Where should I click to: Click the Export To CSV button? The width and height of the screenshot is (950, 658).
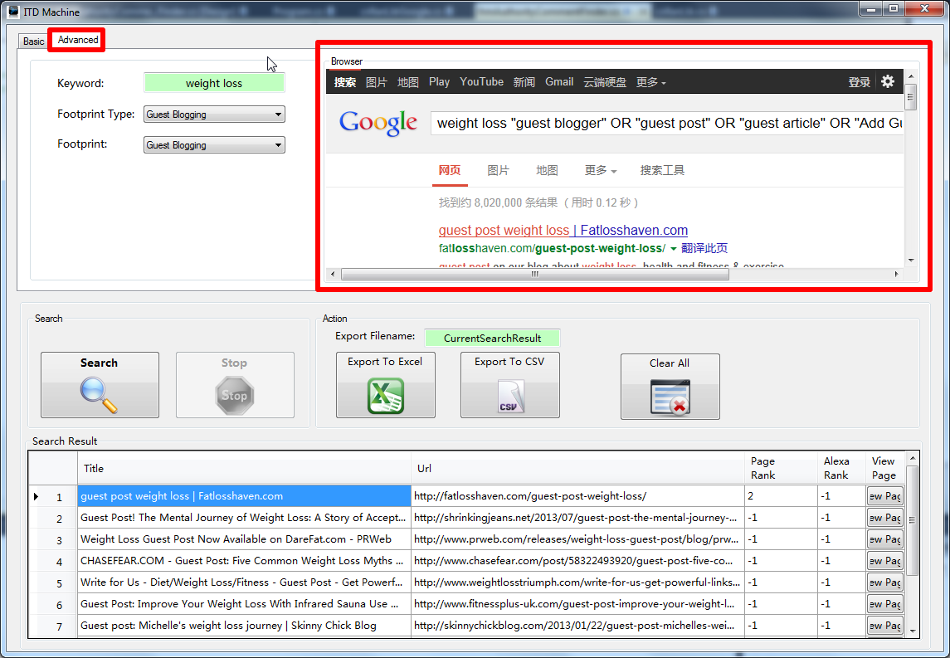coord(509,385)
